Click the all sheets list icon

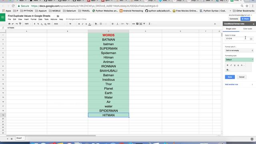click(x=12, y=139)
